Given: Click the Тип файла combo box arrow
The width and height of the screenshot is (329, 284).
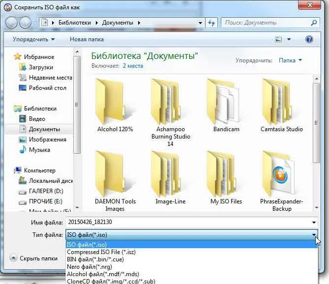Looking at the screenshot, I should (314, 235).
